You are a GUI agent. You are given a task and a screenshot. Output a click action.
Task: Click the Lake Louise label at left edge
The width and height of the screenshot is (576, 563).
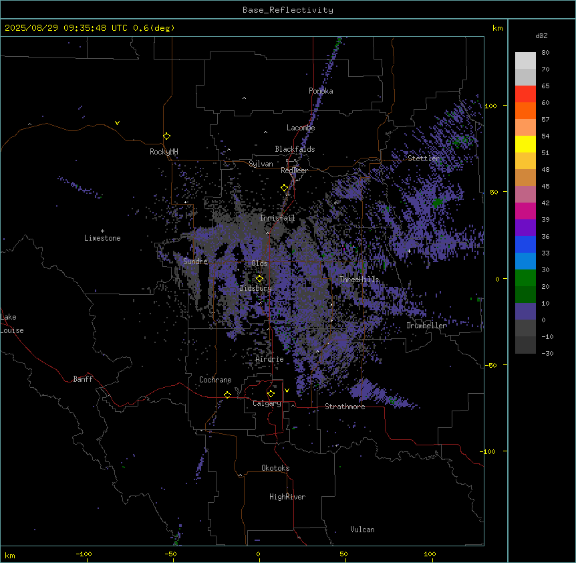click(12, 324)
